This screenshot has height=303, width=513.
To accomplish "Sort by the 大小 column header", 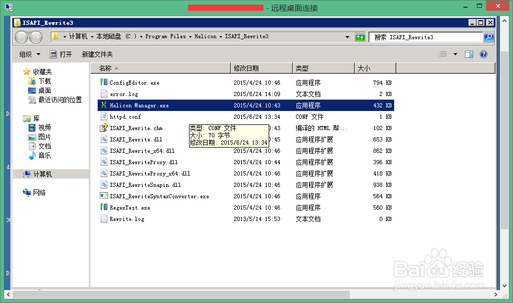I will [375, 68].
